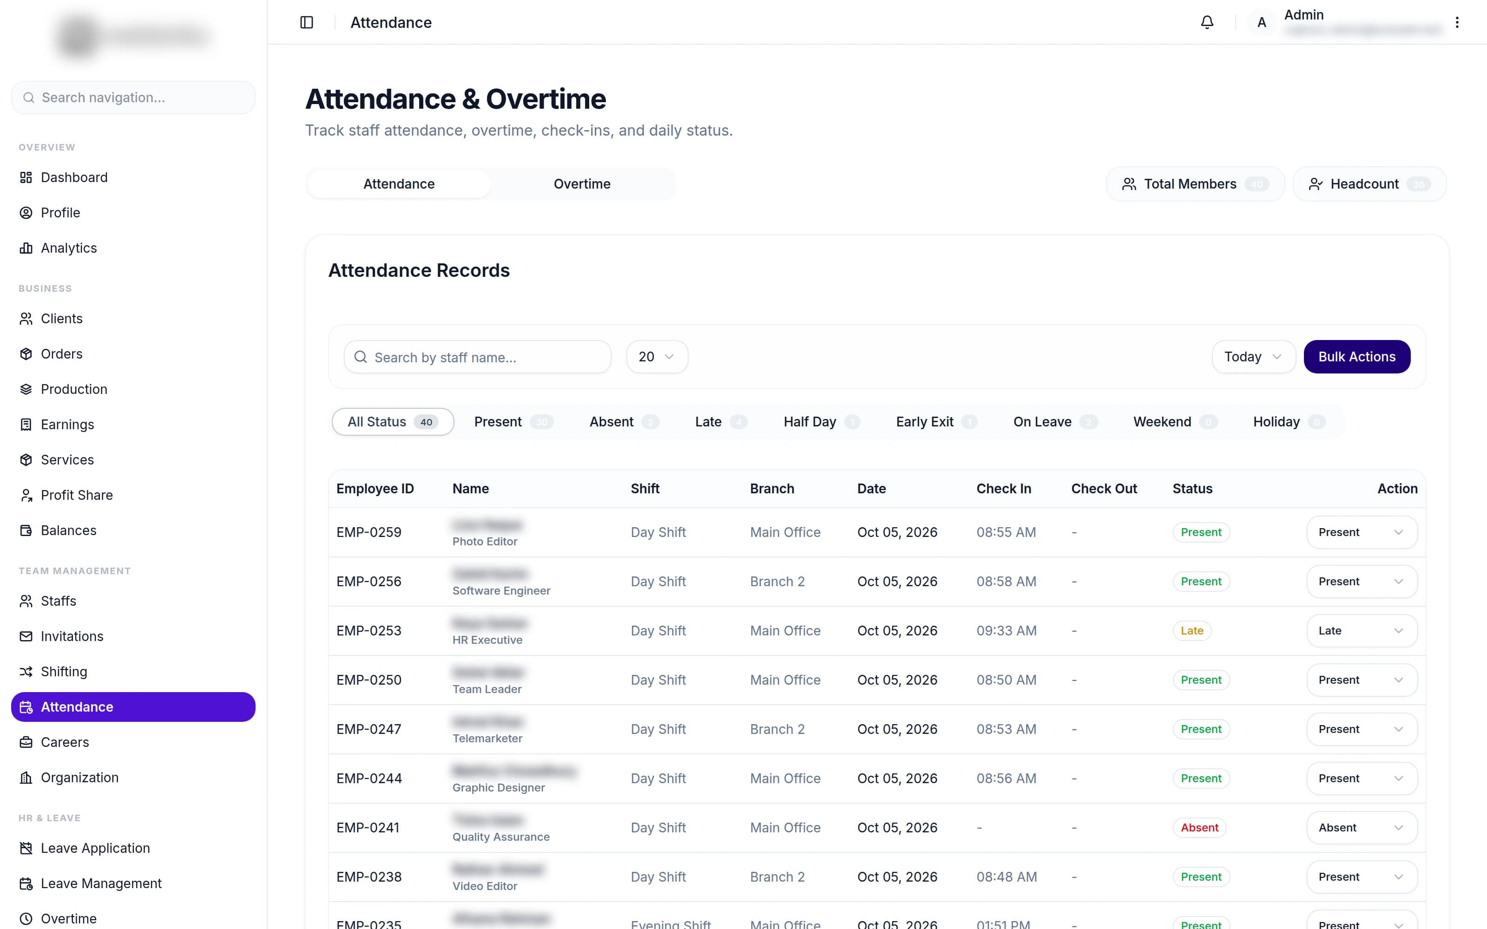This screenshot has width=1487, height=929.
Task: Click the Leave Application calendar icon
Action: [26, 849]
